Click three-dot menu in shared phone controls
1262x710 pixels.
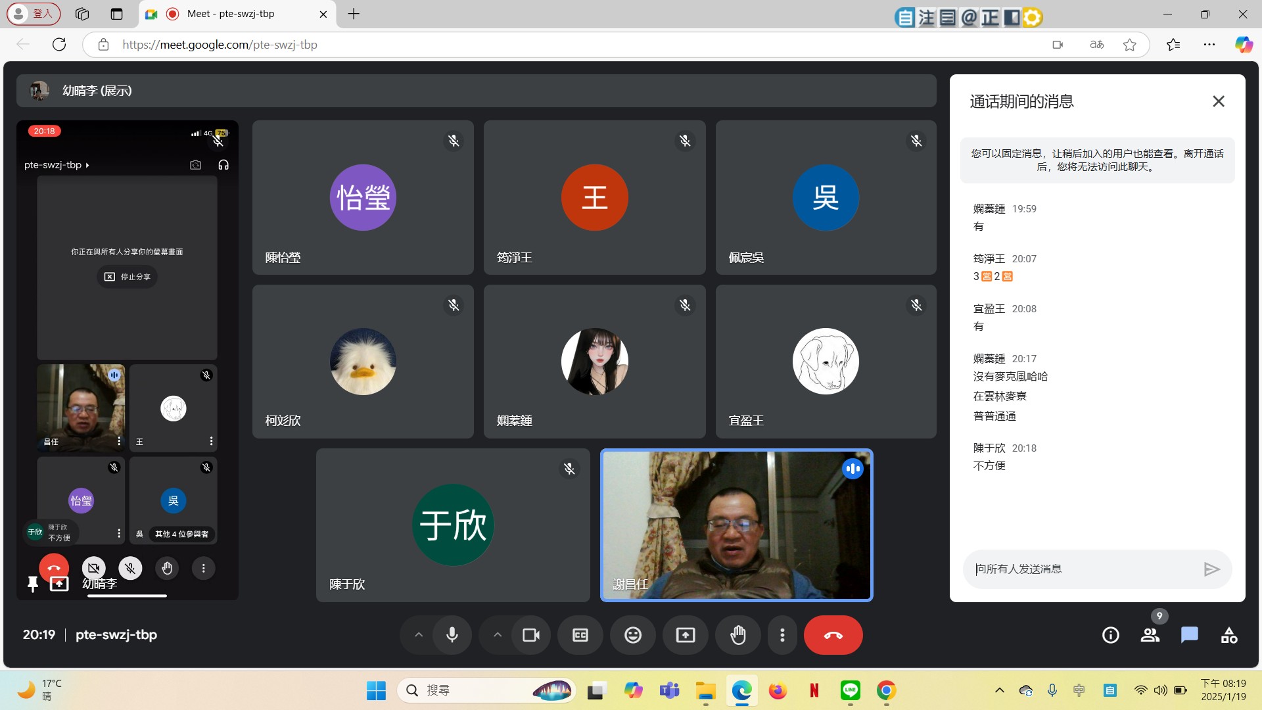tap(204, 568)
